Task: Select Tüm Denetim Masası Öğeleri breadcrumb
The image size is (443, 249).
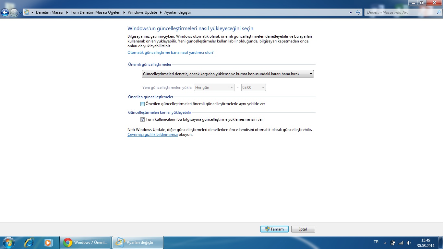Action: [x=95, y=12]
